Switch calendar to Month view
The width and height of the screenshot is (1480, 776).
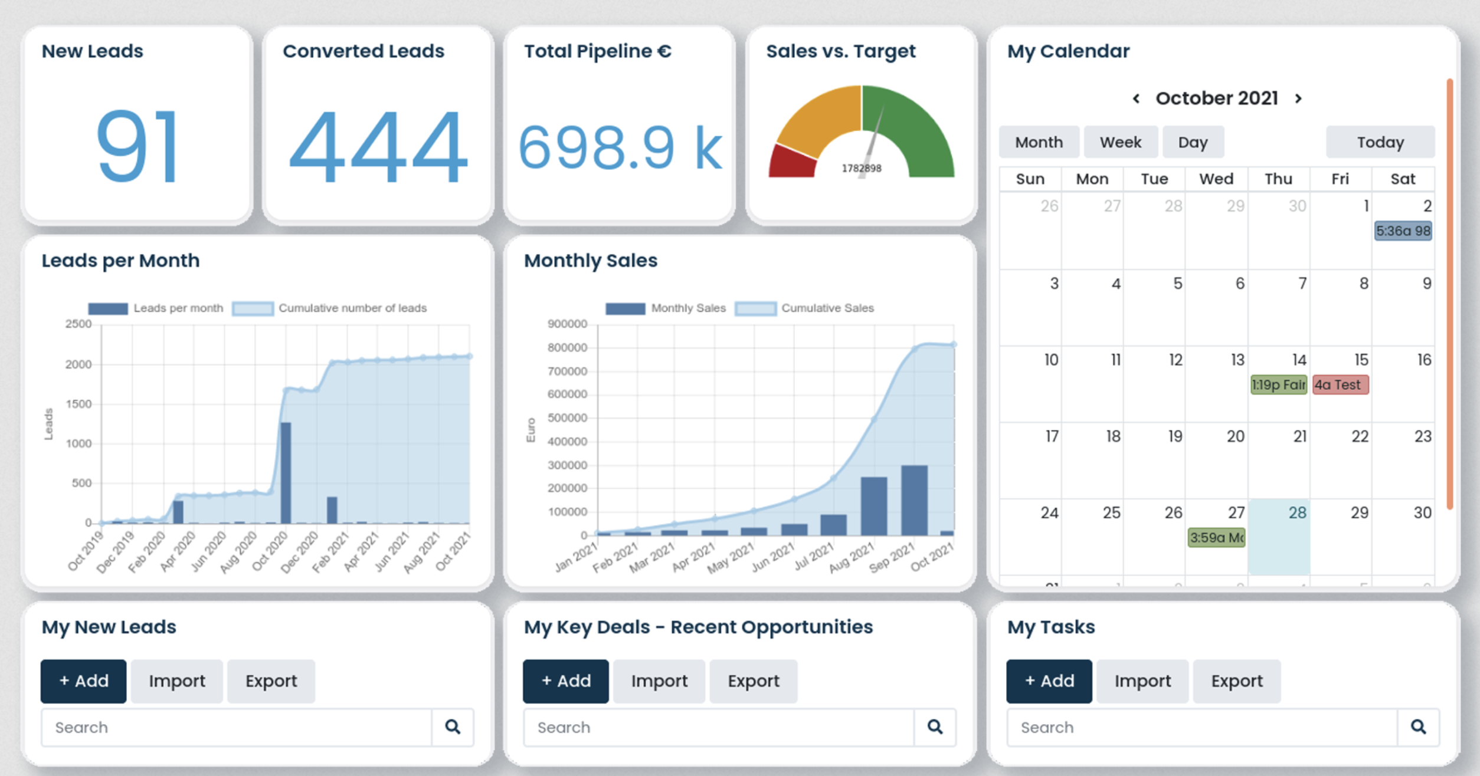click(x=1039, y=142)
